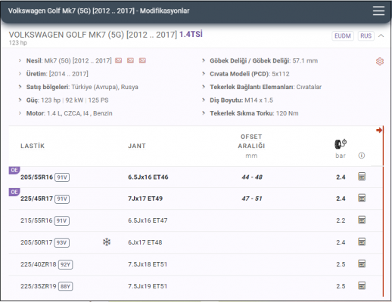Click the first Nesil generation image icon
This screenshot has width=392, height=302.
[x=118, y=60]
